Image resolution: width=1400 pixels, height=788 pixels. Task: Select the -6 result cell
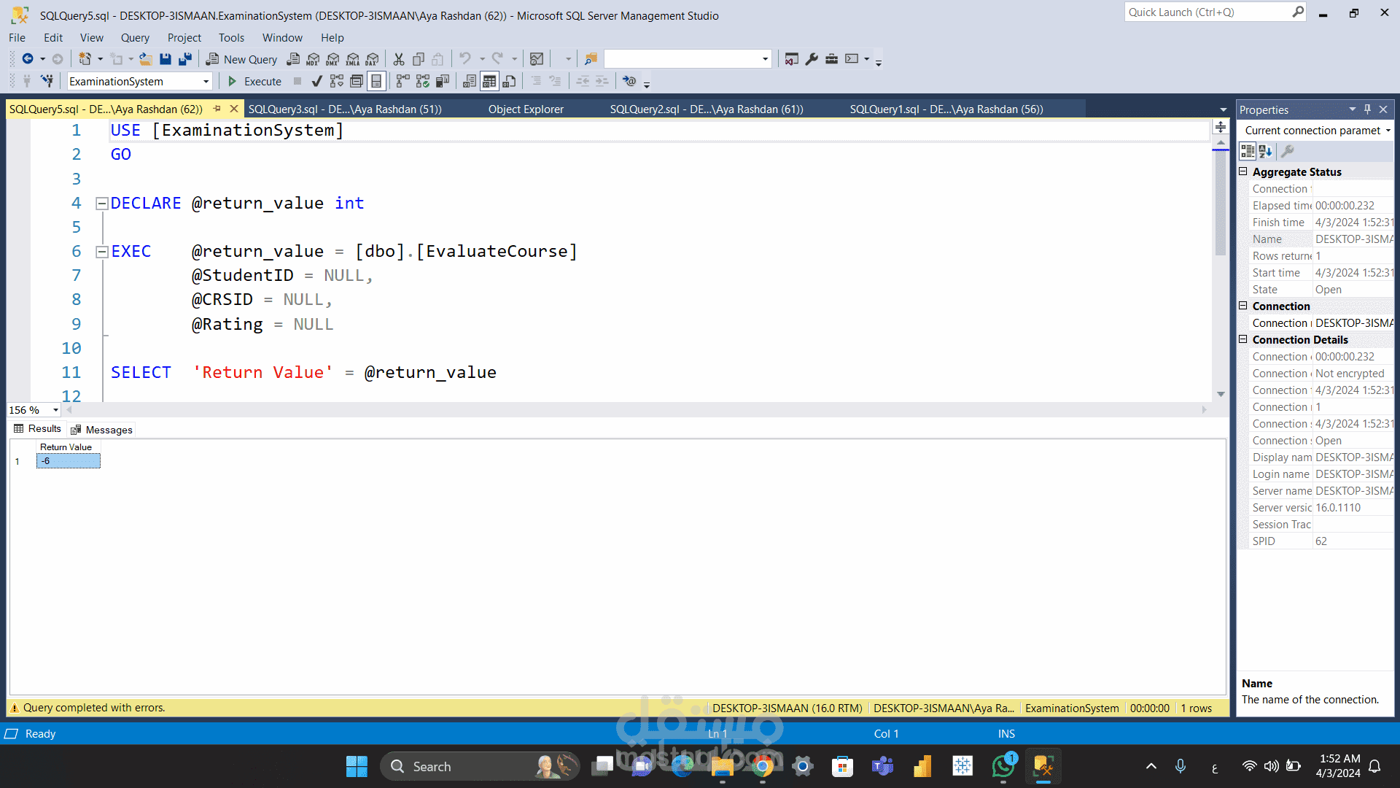[69, 461]
